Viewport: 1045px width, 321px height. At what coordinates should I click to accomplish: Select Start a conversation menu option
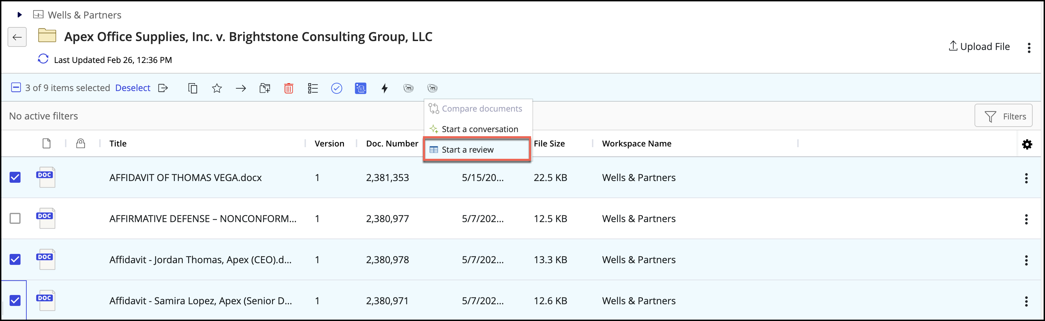tap(479, 129)
